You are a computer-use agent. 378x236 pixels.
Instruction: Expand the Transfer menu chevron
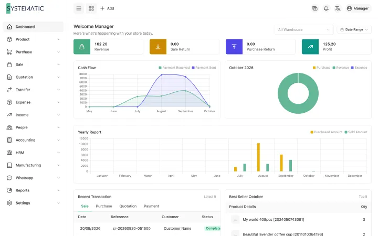point(58,90)
